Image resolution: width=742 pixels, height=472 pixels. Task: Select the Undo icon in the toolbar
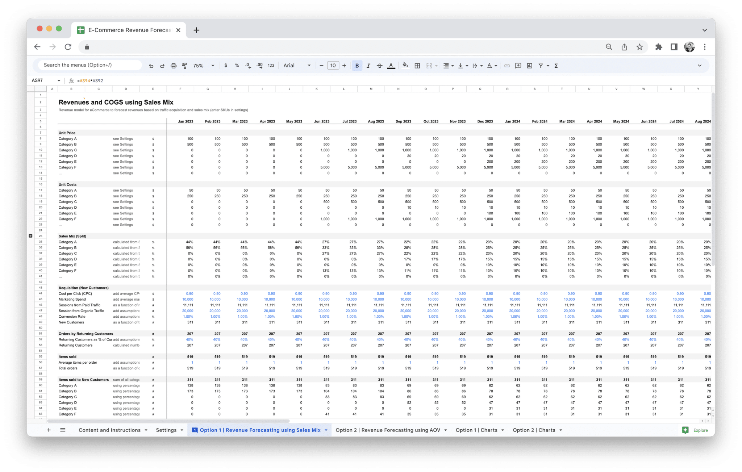(151, 66)
